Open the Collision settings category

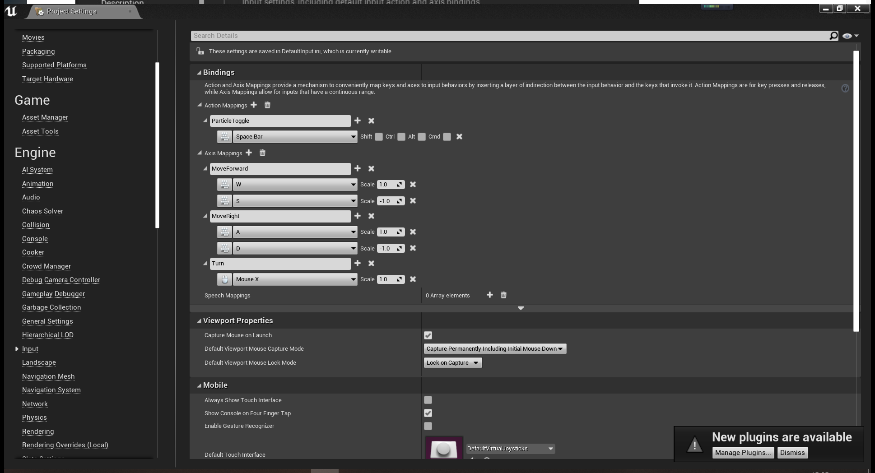click(x=36, y=225)
